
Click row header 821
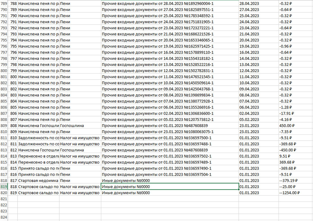(3, 199)
